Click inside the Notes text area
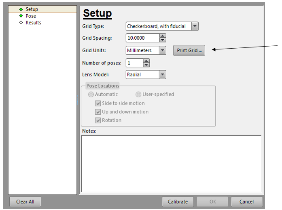The image size is (282, 210). click(x=171, y=163)
